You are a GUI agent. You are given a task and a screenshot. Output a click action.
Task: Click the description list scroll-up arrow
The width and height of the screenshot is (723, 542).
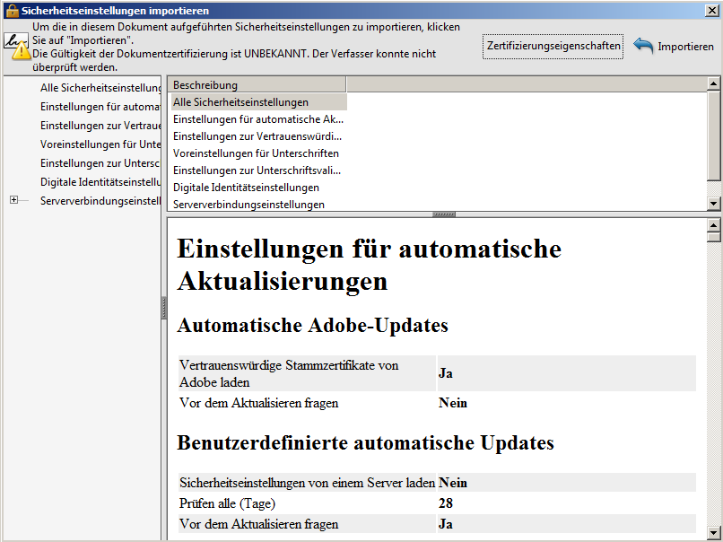point(714,83)
